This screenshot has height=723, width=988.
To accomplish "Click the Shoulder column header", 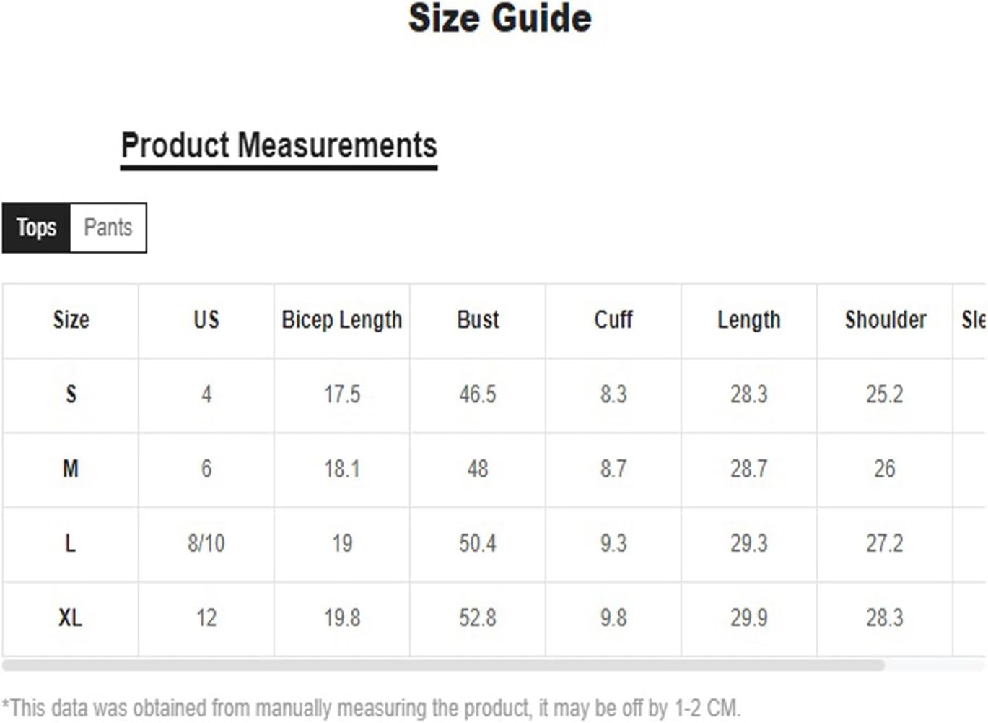I will pos(886,320).
